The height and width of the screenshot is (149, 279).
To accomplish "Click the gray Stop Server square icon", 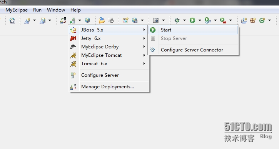I will click(153, 38).
